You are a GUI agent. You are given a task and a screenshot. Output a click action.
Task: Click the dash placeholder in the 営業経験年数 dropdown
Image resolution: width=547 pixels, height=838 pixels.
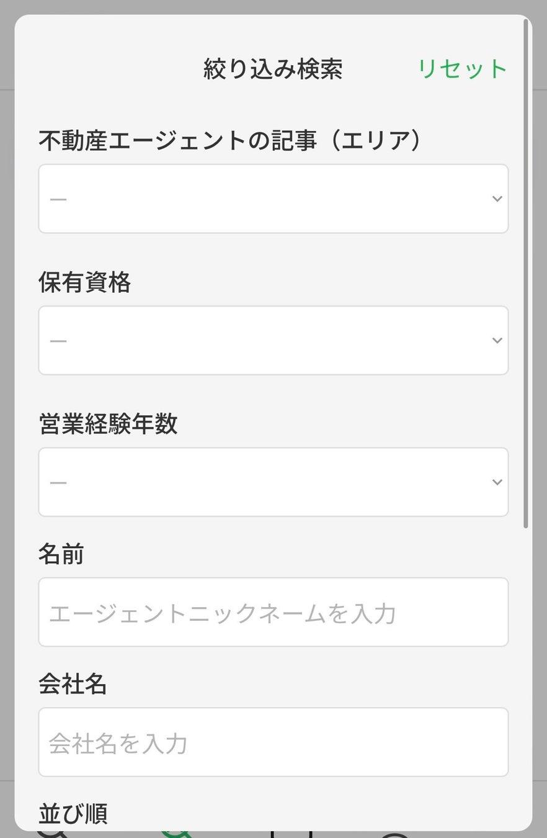[x=58, y=482]
